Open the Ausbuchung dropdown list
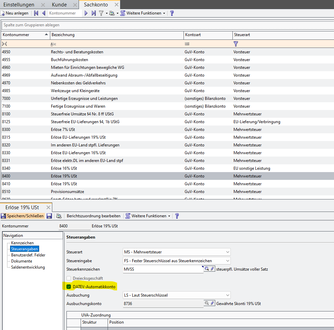Image resolution: width=334 pixels, height=330 pixels. pos(228,295)
